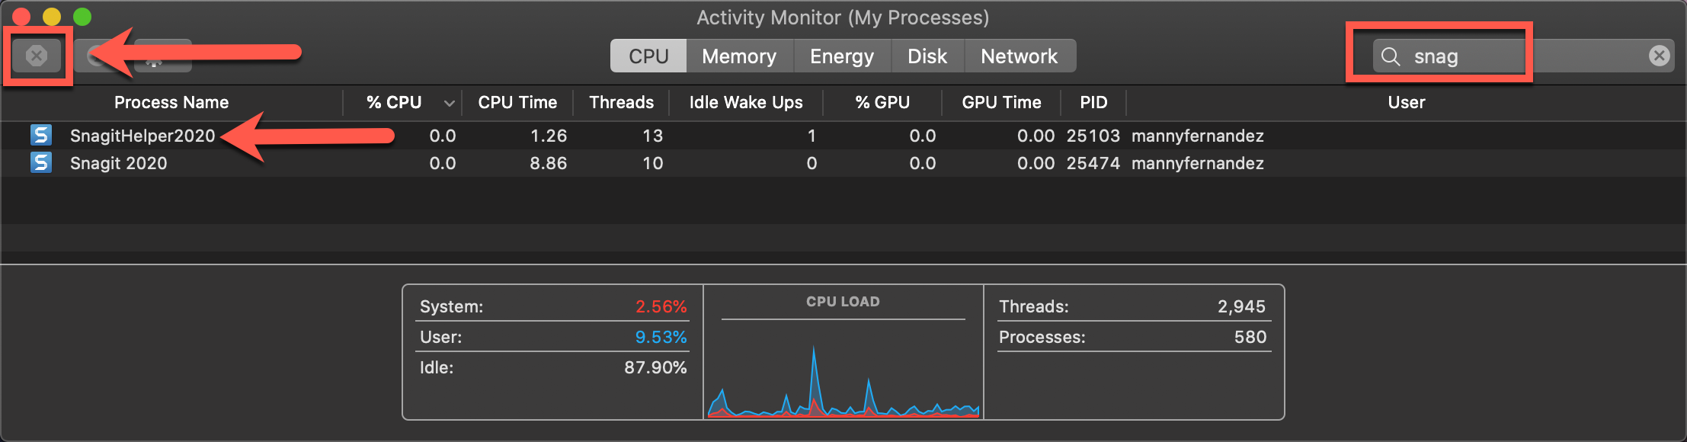
Task: Sort by User column header
Action: click(1406, 103)
